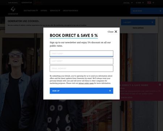Image resolution: width=163 pixels, height=131 pixels.
Task: Click the Email Address input field
Action: pyautogui.click(x=81, y=68)
